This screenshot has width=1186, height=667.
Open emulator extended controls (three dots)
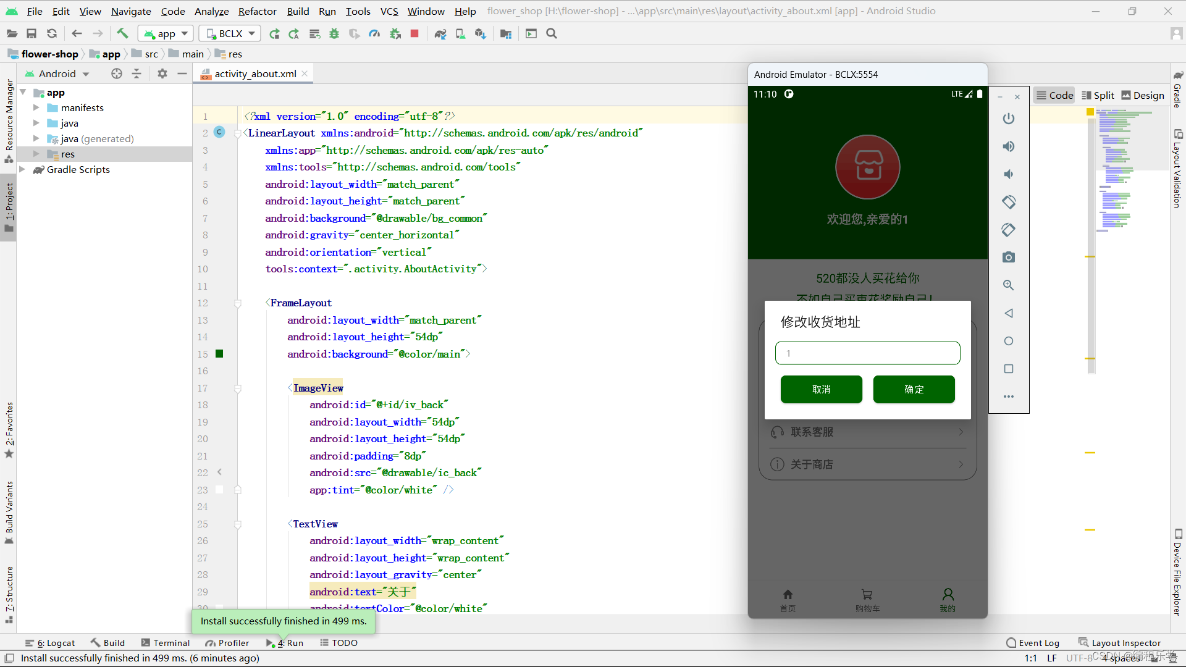click(1009, 396)
